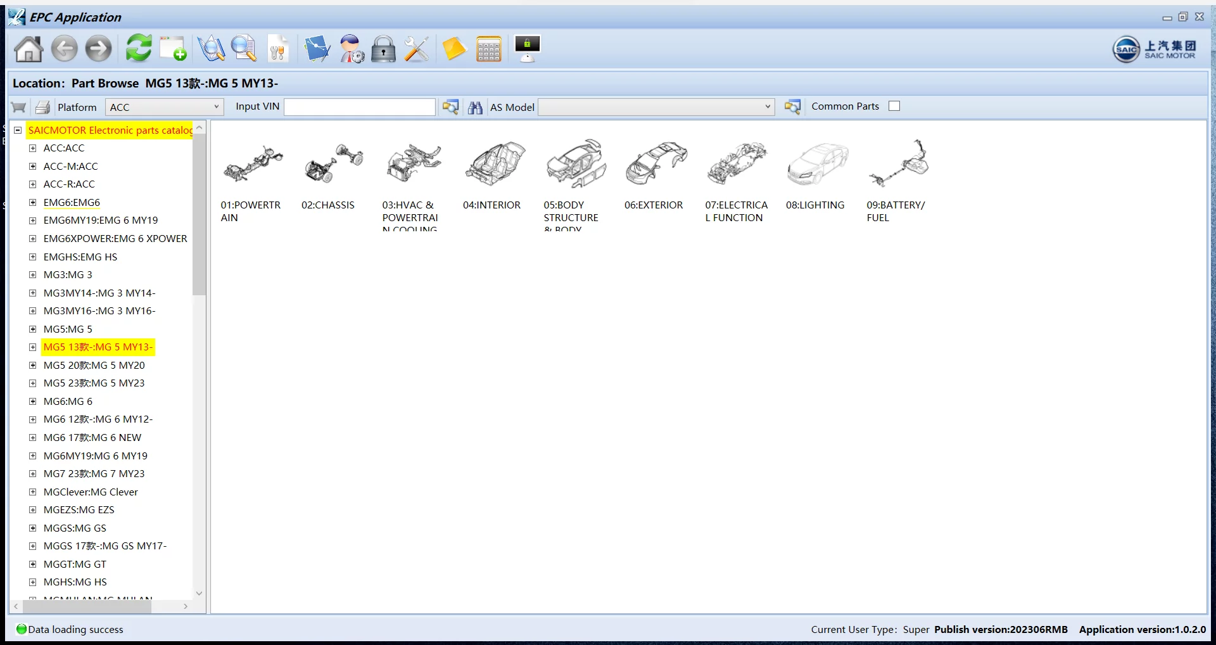1216x645 pixels.
Task: Click the padlock icon in toolbar
Action: click(383, 49)
